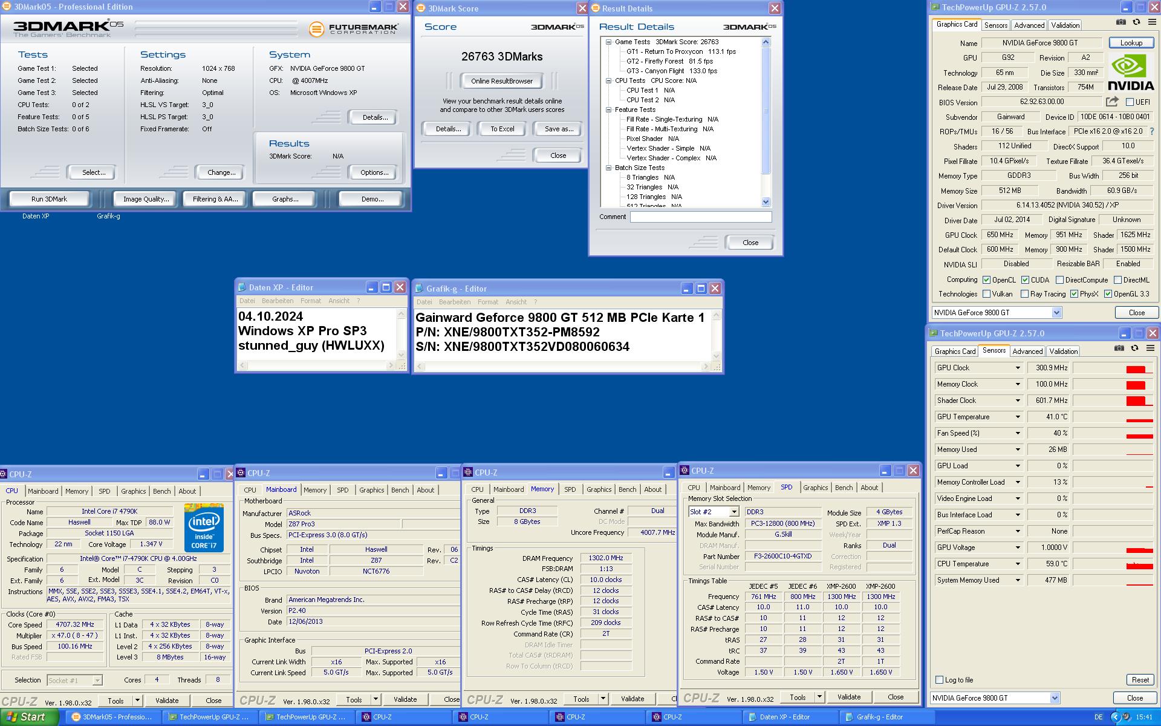
Task: Open GPU selector dropdown in Sensors window
Action: (x=1055, y=698)
